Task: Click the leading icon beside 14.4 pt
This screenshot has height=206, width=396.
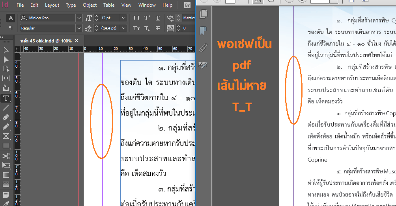Action: coord(88,28)
